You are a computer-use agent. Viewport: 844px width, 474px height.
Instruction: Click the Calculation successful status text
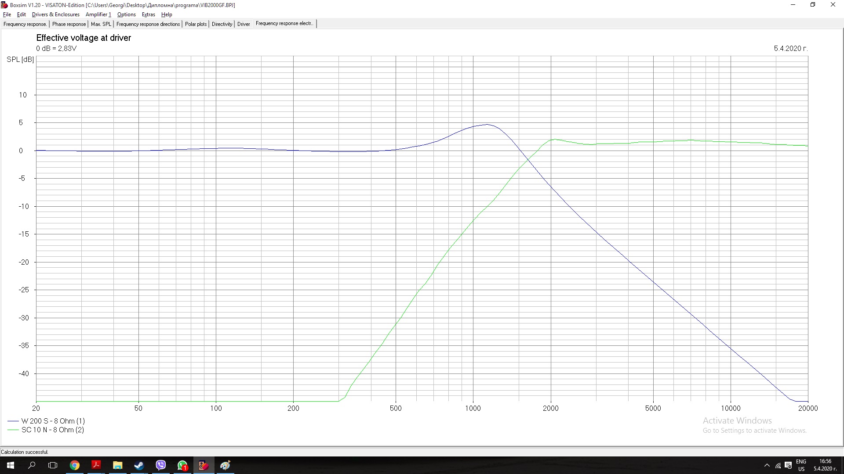click(25, 452)
